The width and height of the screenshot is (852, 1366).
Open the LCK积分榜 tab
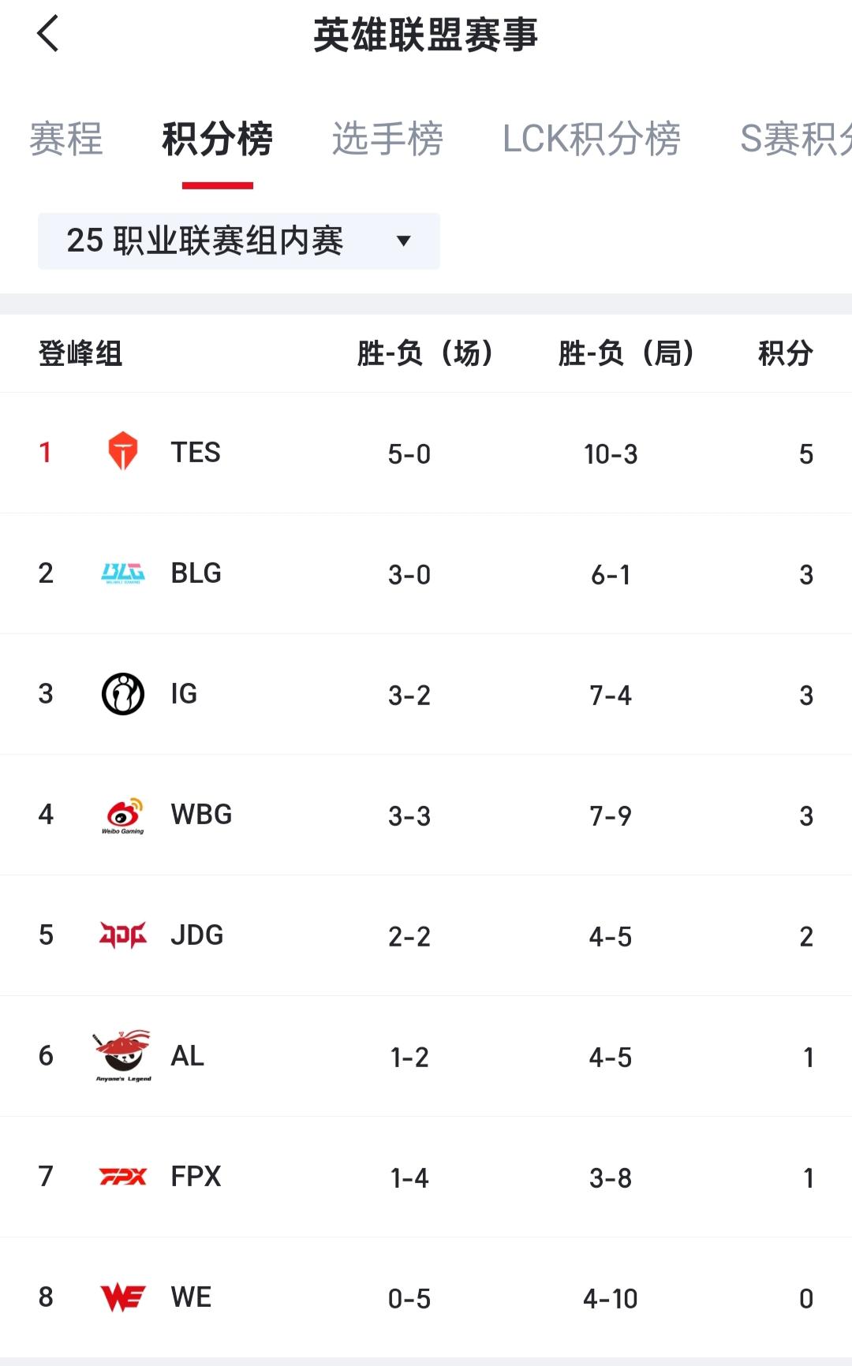tap(592, 139)
